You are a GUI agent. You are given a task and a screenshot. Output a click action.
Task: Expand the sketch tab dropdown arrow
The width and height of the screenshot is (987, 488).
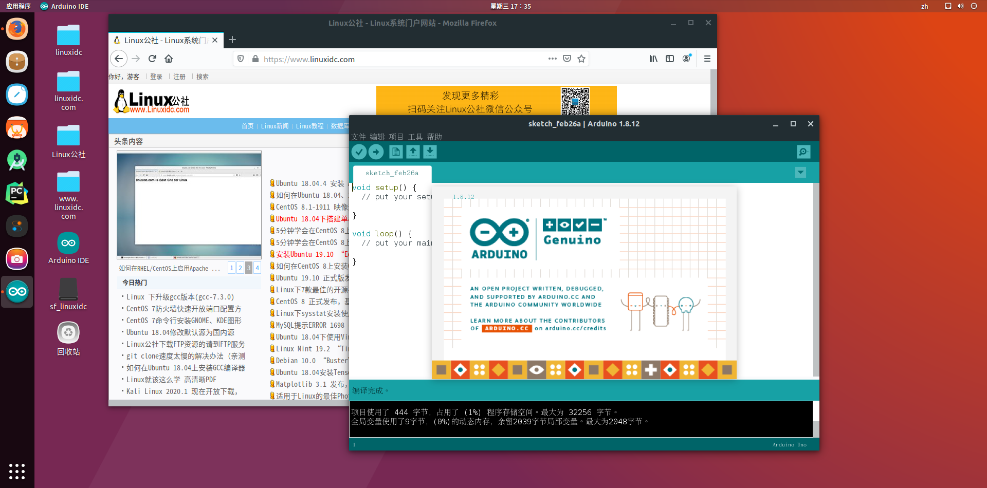[x=800, y=172]
